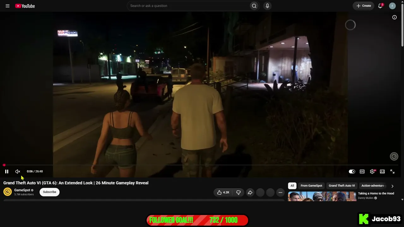The image size is (404, 227).
Task: Click the page scrollbar up arrow
Action: (x=402, y=2)
